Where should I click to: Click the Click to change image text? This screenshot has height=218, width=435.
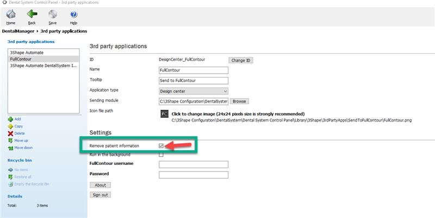[x=238, y=114]
